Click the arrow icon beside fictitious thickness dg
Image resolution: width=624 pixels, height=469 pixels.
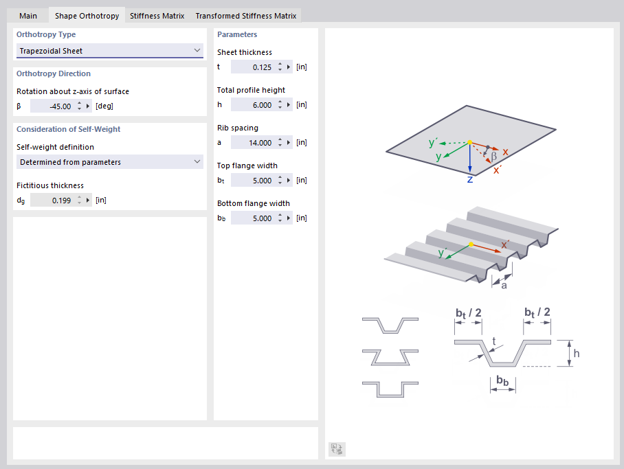coord(88,199)
